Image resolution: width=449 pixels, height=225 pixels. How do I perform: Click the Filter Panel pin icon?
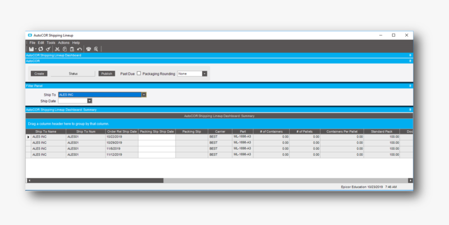point(410,85)
